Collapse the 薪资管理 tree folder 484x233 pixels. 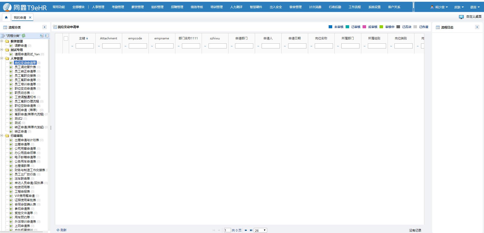point(2,41)
